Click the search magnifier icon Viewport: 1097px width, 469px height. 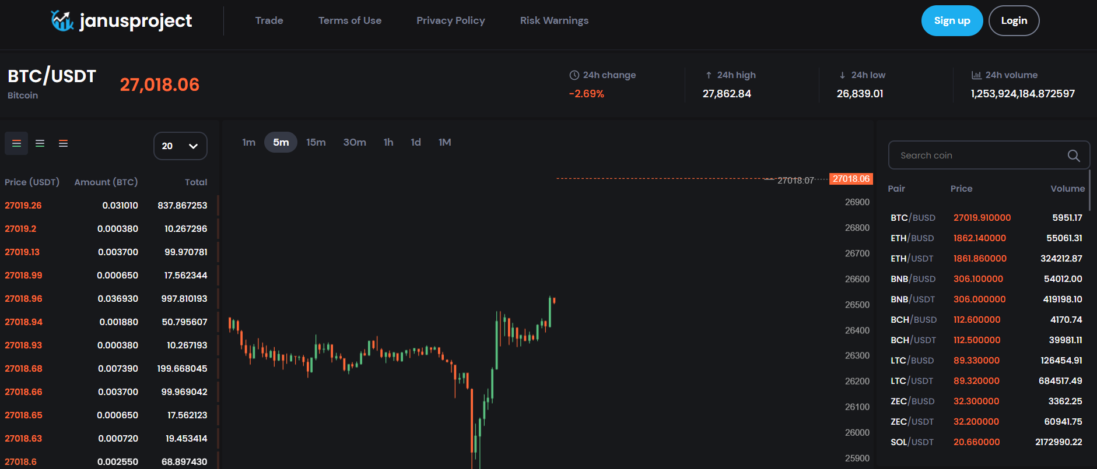(x=1073, y=156)
